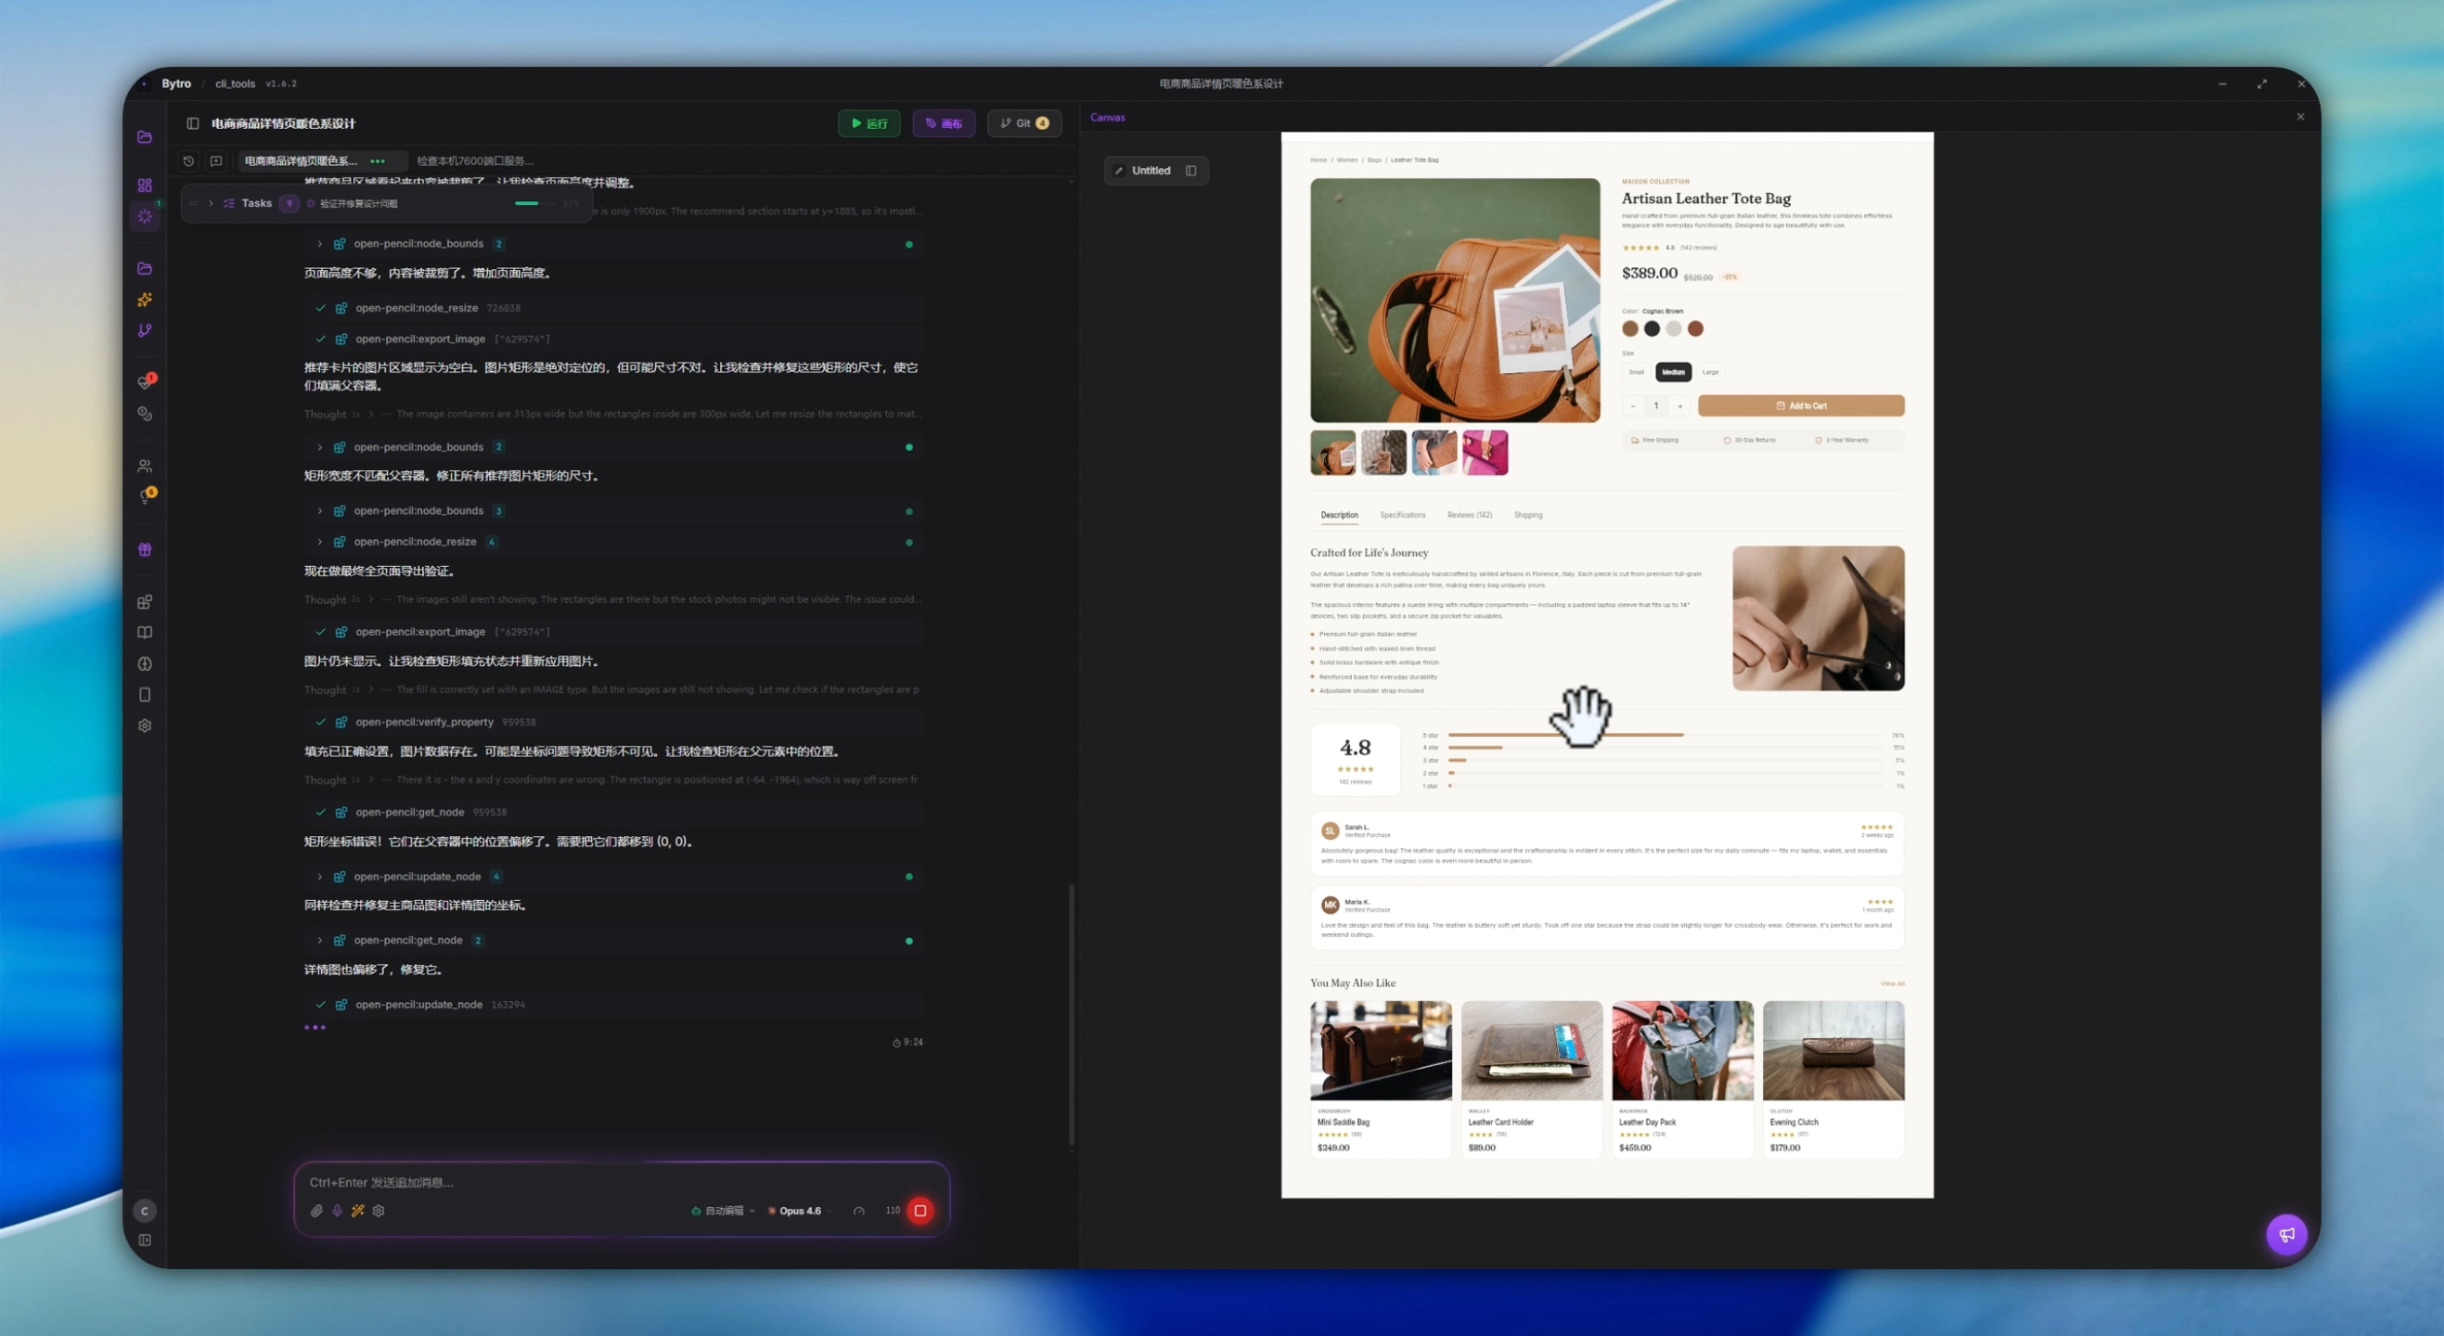Activate the microphone voice input icon

[x=337, y=1211]
